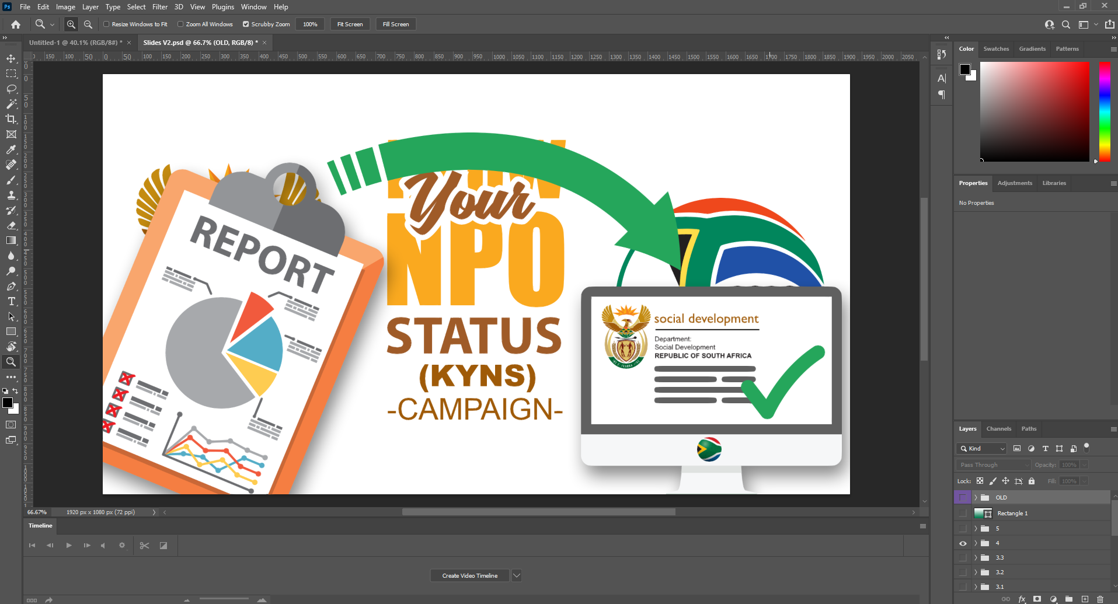Viewport: 1118px width, 604px height.
Task: Click the Fit Screen button
Action: (350, 24)
